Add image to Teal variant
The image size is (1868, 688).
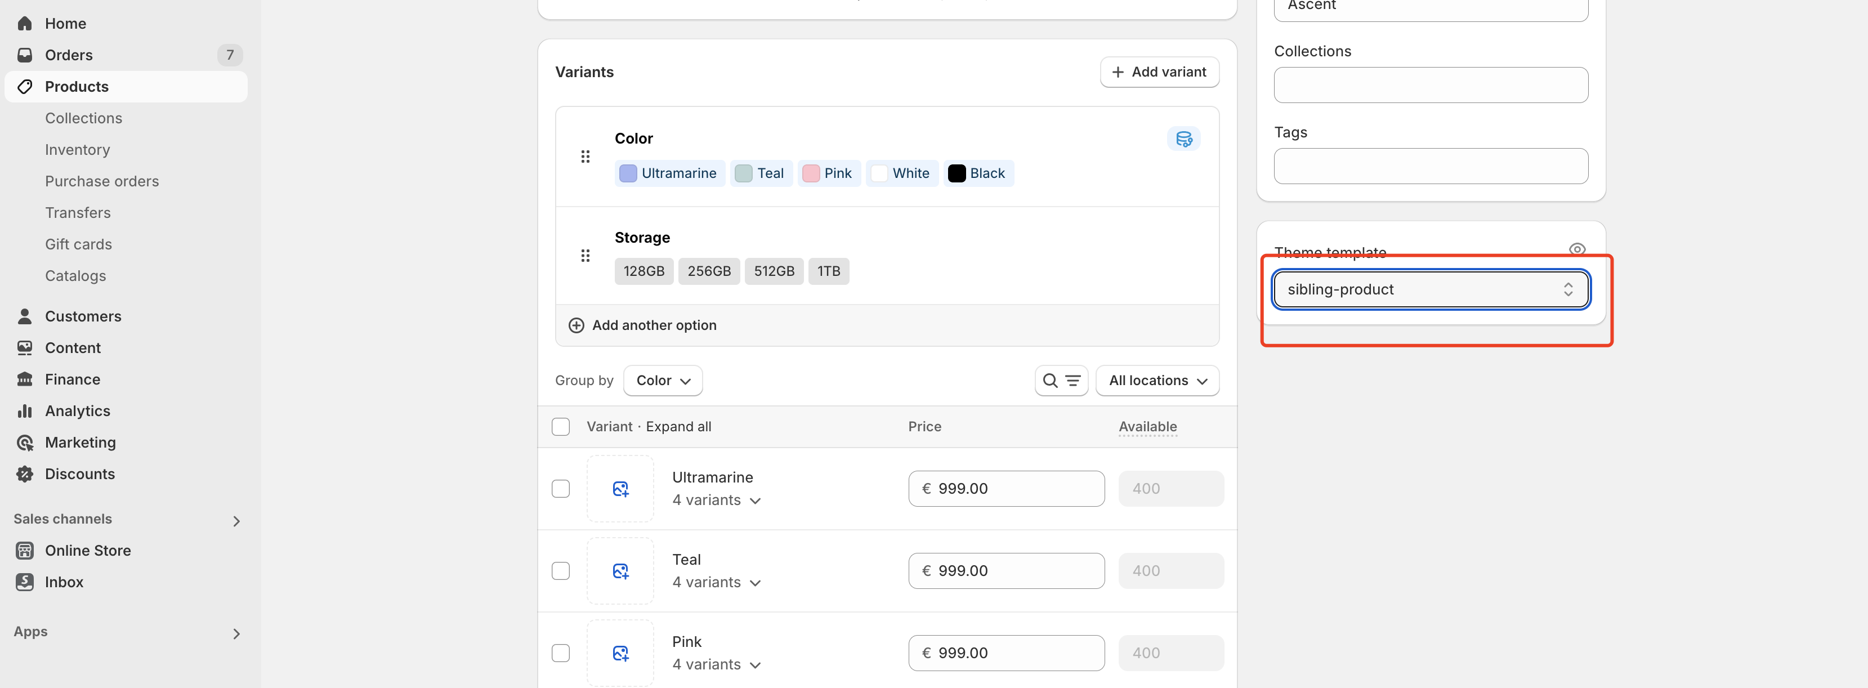(620, 570)
